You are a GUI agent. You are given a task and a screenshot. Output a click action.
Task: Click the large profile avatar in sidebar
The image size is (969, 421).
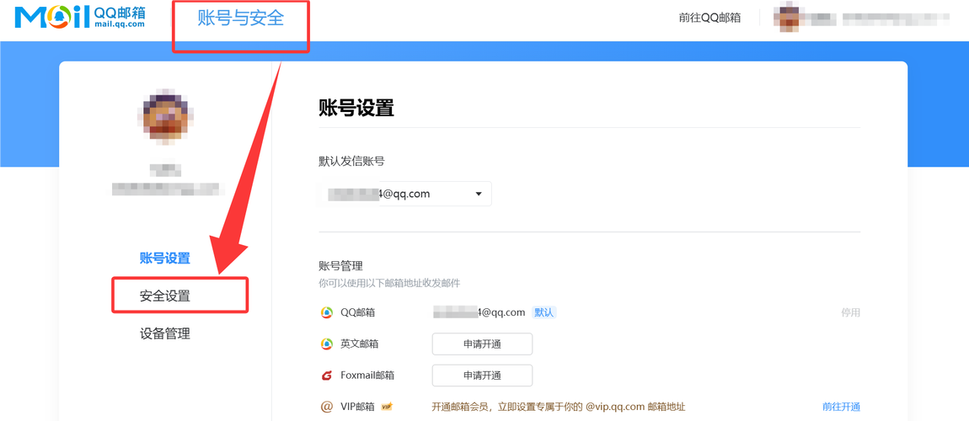tap(166, 116)
